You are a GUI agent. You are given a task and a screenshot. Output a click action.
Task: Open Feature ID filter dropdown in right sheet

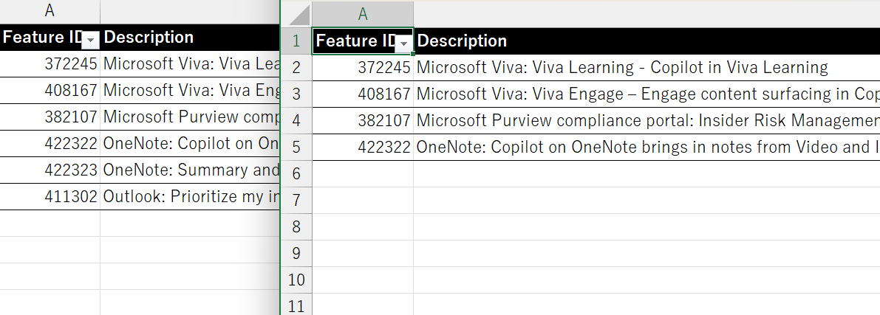(x=403, y=45)
